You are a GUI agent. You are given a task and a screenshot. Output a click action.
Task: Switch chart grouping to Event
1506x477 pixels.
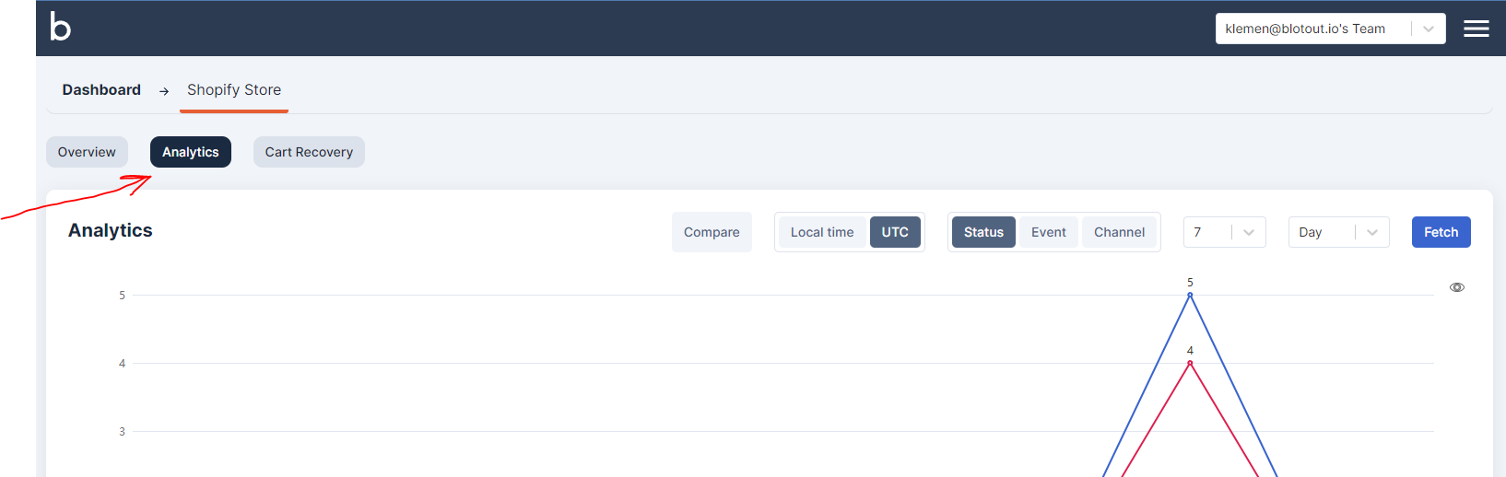[x=1048, y=232]
